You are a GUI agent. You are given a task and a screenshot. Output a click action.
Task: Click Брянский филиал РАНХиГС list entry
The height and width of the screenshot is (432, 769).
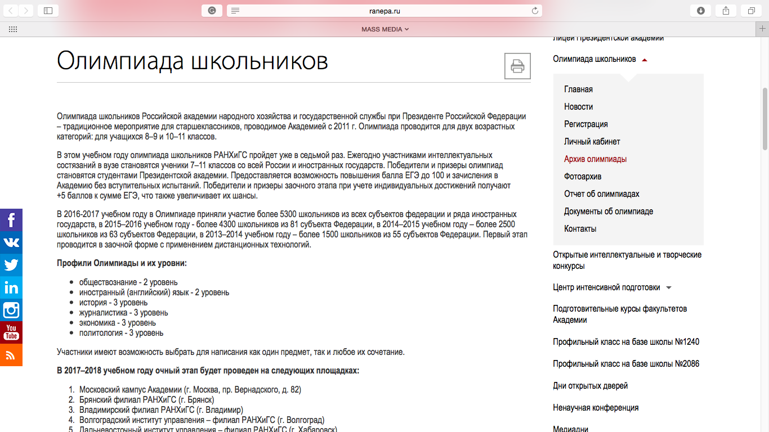tap(146, 399)
